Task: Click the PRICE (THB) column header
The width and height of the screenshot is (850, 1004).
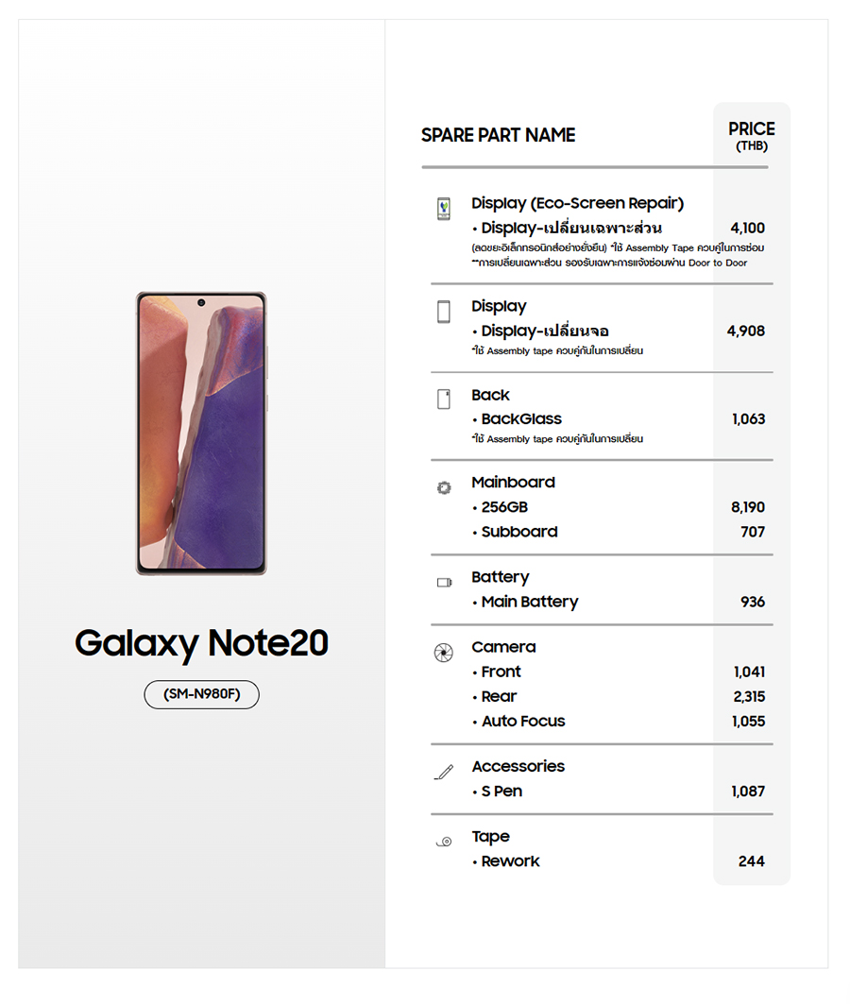Action: tap(752, 136)
